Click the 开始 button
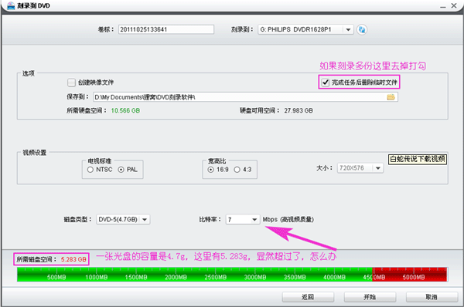The width and height of the screenshot is (464, 307). coord(370,297)
